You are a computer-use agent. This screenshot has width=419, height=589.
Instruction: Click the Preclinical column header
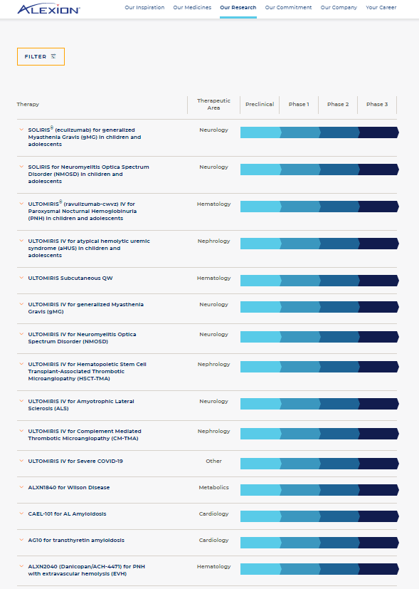pyautogui.click(x=260, y=103)
